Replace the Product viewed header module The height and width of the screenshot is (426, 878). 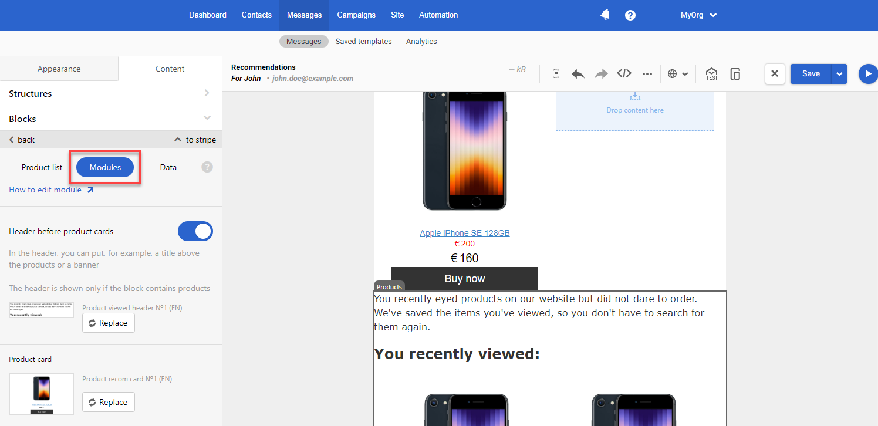pyautogui.click(x=109, y=323)
